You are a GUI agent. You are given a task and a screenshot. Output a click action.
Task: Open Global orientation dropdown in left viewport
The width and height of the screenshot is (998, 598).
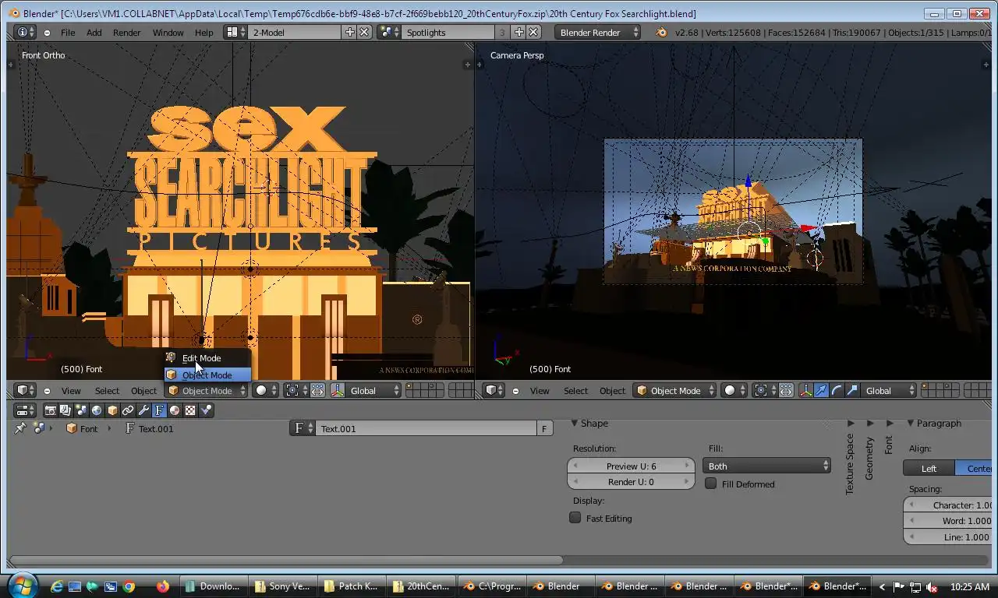(x=373, y=391)
